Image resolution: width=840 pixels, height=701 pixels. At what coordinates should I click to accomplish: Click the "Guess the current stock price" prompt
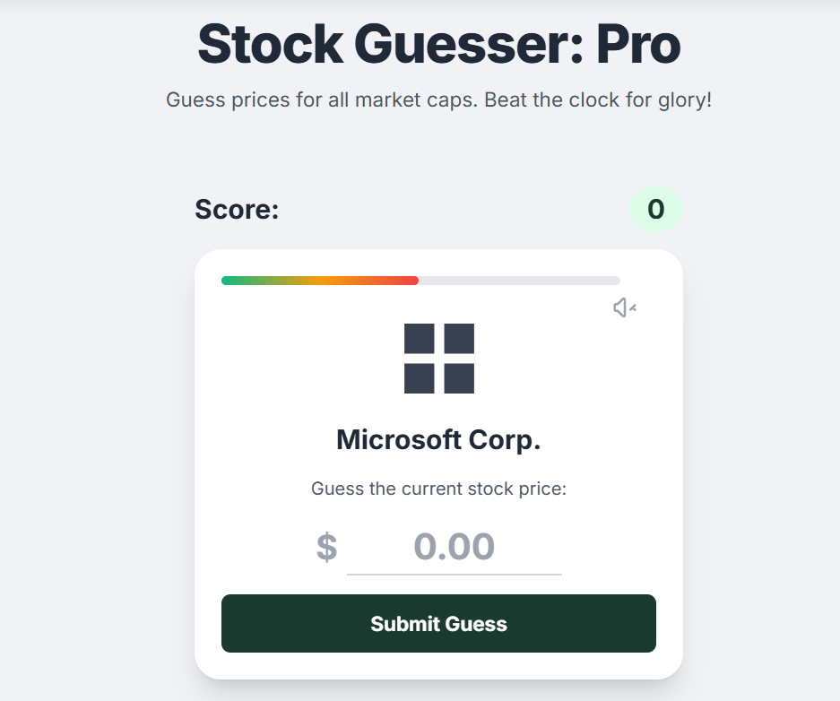[x=439, y=489]
